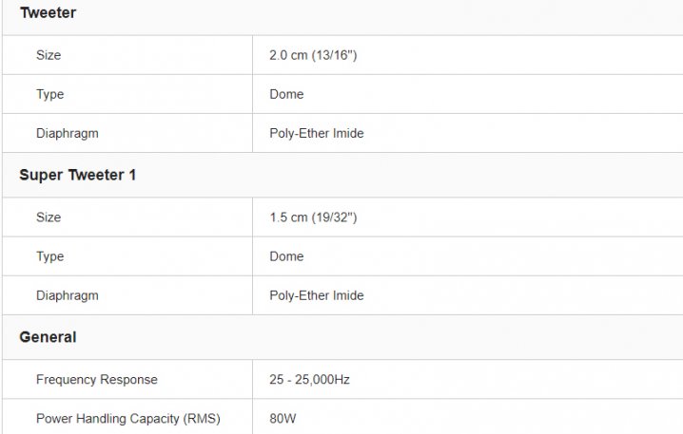
Task: Click the Super Tweeter 1 Dome value
Action: tap(286, 256)
